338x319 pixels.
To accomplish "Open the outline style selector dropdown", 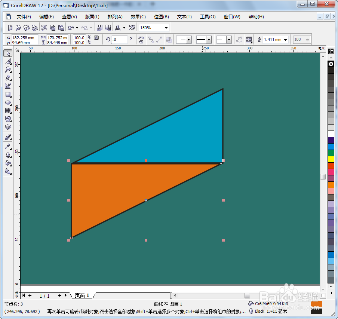I will click(209, 40).
